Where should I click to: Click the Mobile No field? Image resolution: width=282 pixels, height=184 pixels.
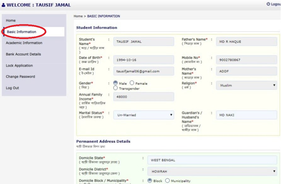pyautogui.click(x=246, y=60)
